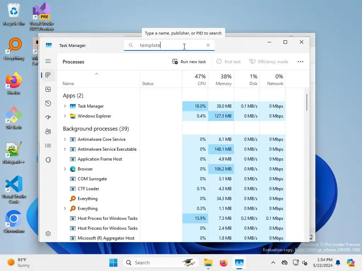Click the taskbar Search box
The width and height of the screenshot is (362, 271).
click(x=161, y=263)
